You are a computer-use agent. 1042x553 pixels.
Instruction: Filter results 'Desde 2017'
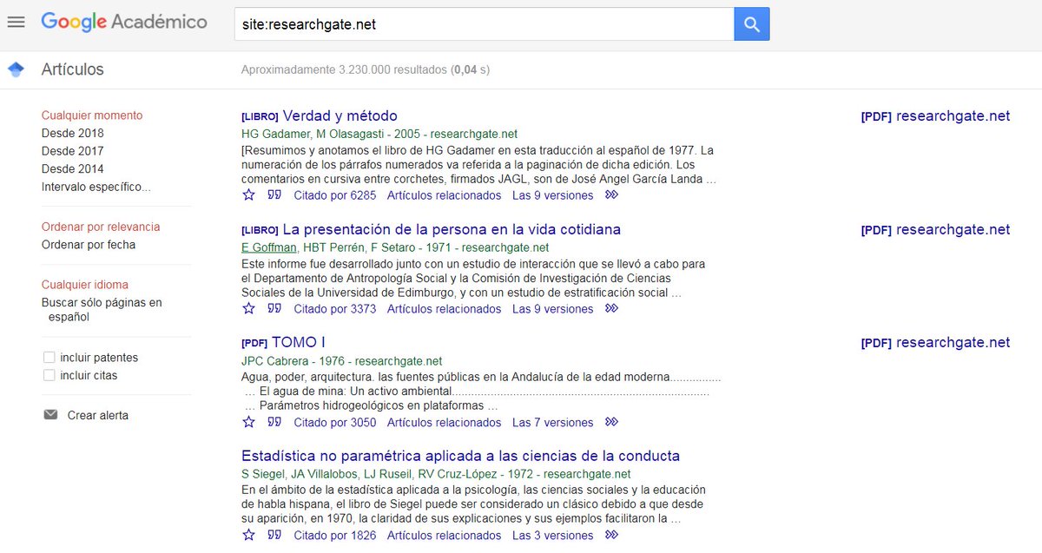(x=73, y=151)
